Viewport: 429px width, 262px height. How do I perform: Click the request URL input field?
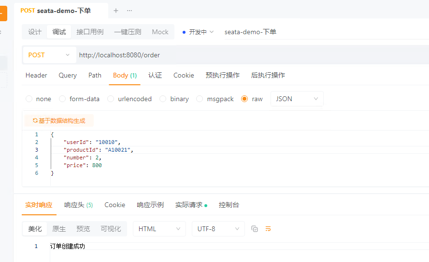(242, 55)
